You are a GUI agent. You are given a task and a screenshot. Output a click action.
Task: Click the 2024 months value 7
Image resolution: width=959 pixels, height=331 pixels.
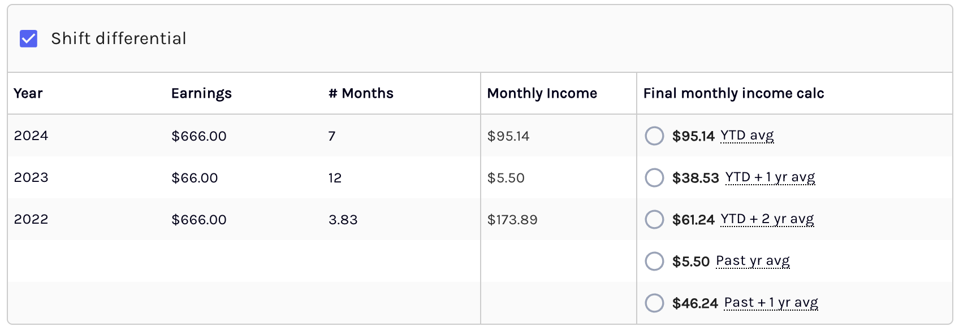(332, 136)
